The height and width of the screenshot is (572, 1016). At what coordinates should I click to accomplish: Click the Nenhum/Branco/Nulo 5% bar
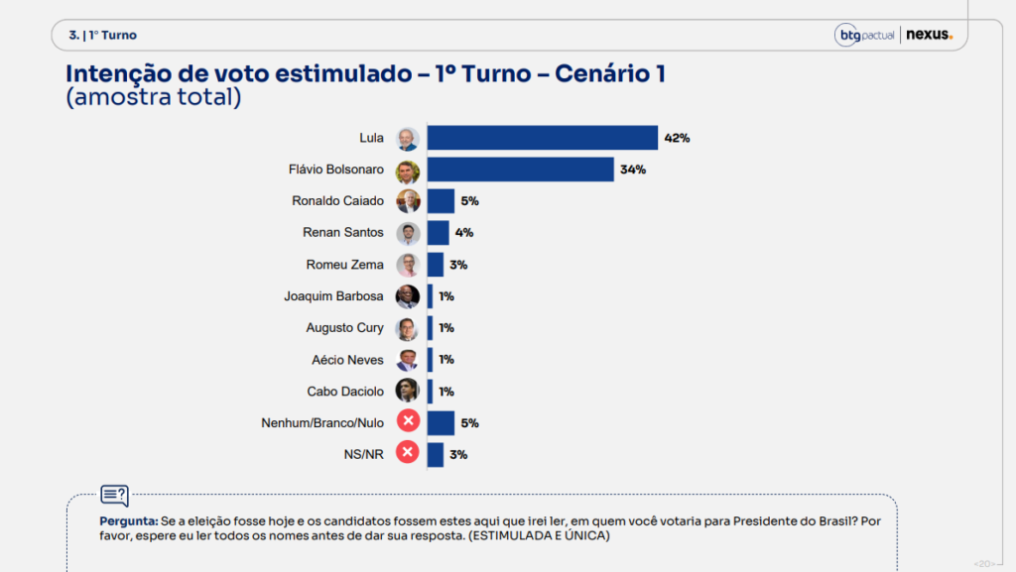442,423
